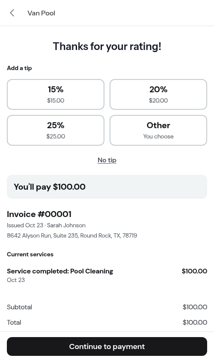Click the No tip link
This screenshot has width=214, height=361.
(107, 160)
